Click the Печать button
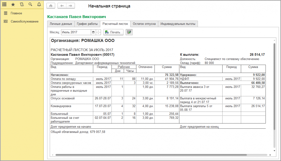The width and height of the screenshot is (281, 161). [x=113, y=32]
